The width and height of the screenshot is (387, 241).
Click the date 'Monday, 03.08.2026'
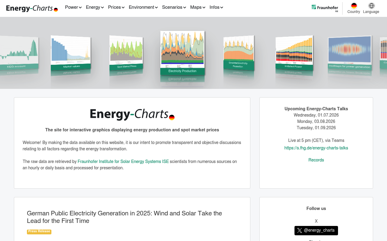click(x=316, y=121)
